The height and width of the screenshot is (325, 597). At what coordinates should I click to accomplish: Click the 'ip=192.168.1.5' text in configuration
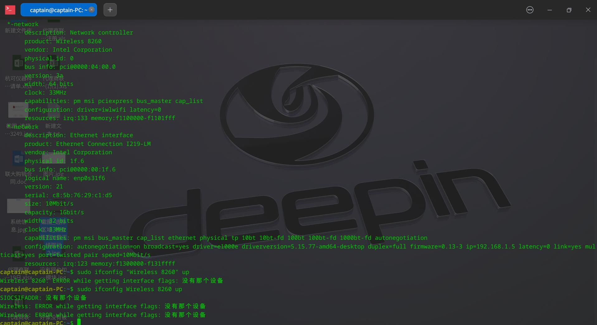coord(490,247)
